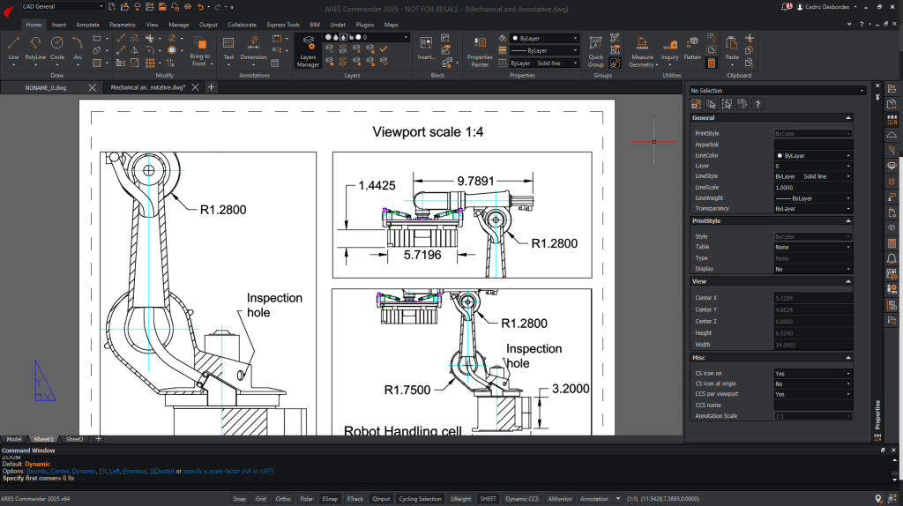Launch the Properties Painter
The image size is (903, 506).
(x=480, y=50)
